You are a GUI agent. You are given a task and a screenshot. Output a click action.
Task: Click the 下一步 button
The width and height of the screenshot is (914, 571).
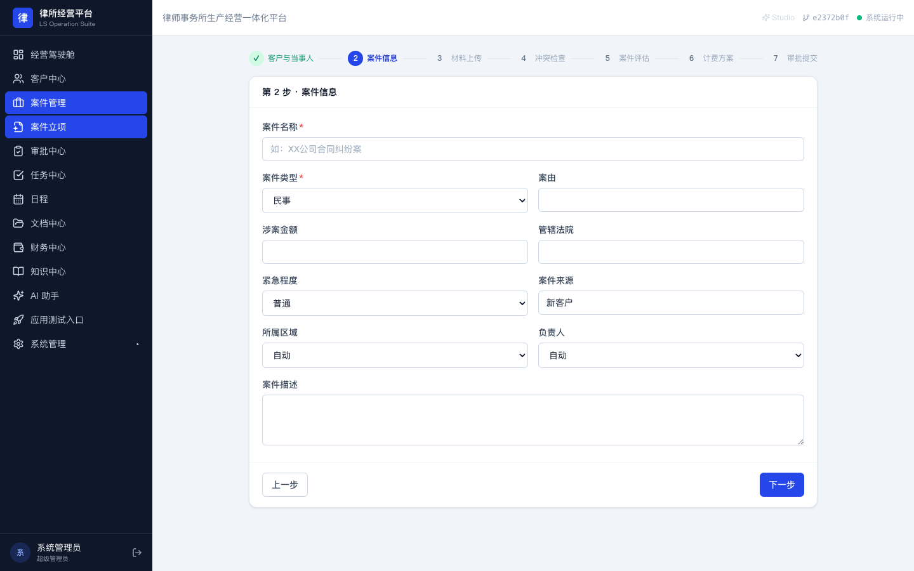click(x=782, y=485)
